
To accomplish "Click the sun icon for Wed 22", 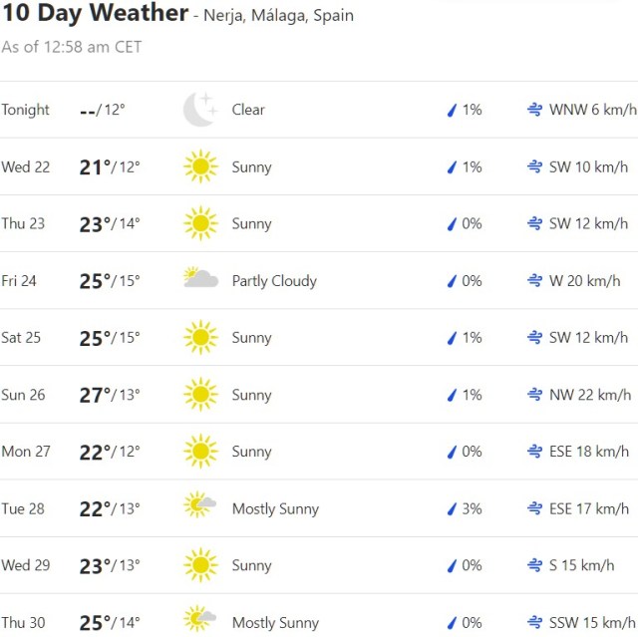I will click(x=200, y=166).
